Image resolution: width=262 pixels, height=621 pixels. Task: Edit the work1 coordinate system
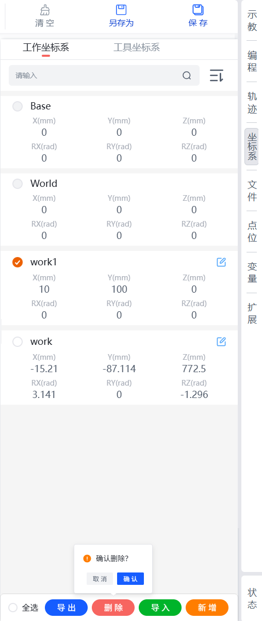pos(221,262)
